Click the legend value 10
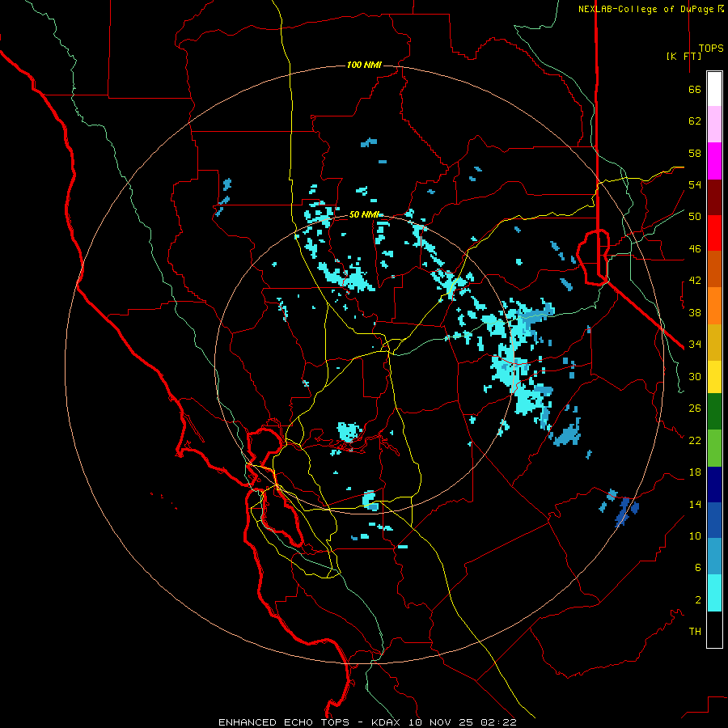This screenshot has width=728, height=728. [x=695, y=535]
